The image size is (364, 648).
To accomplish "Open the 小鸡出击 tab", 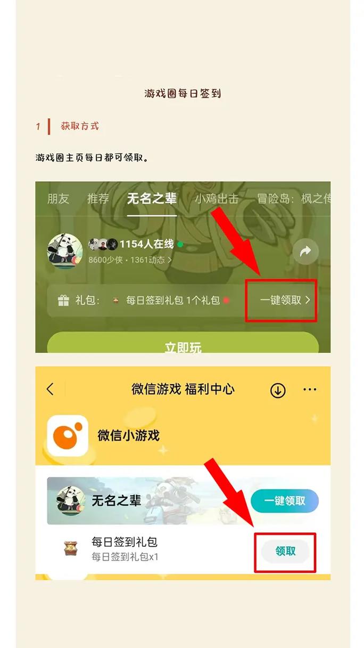I will (x=217, y=199).
